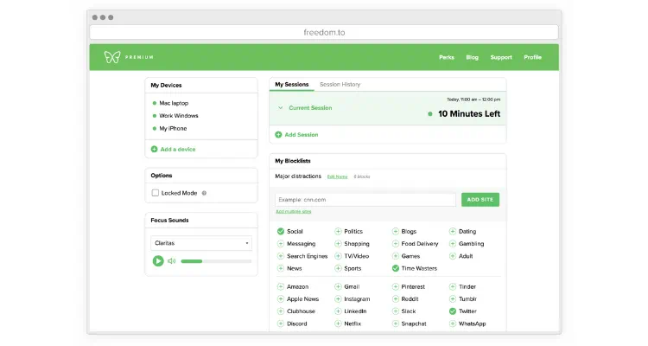This screenshot has width=648, height=346.
Task: Collapse the Current Session chevron
Action: point(280,107)
